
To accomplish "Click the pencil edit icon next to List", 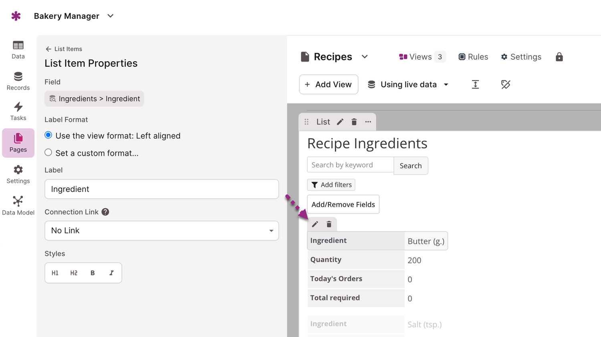I will 340,122.
